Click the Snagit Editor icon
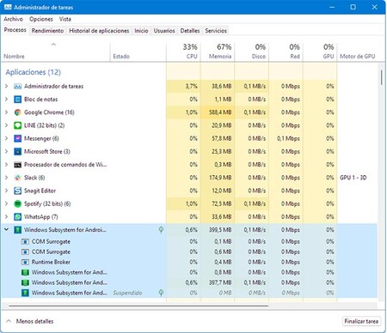The image size is (387, 333). click(x=18, y=191)
